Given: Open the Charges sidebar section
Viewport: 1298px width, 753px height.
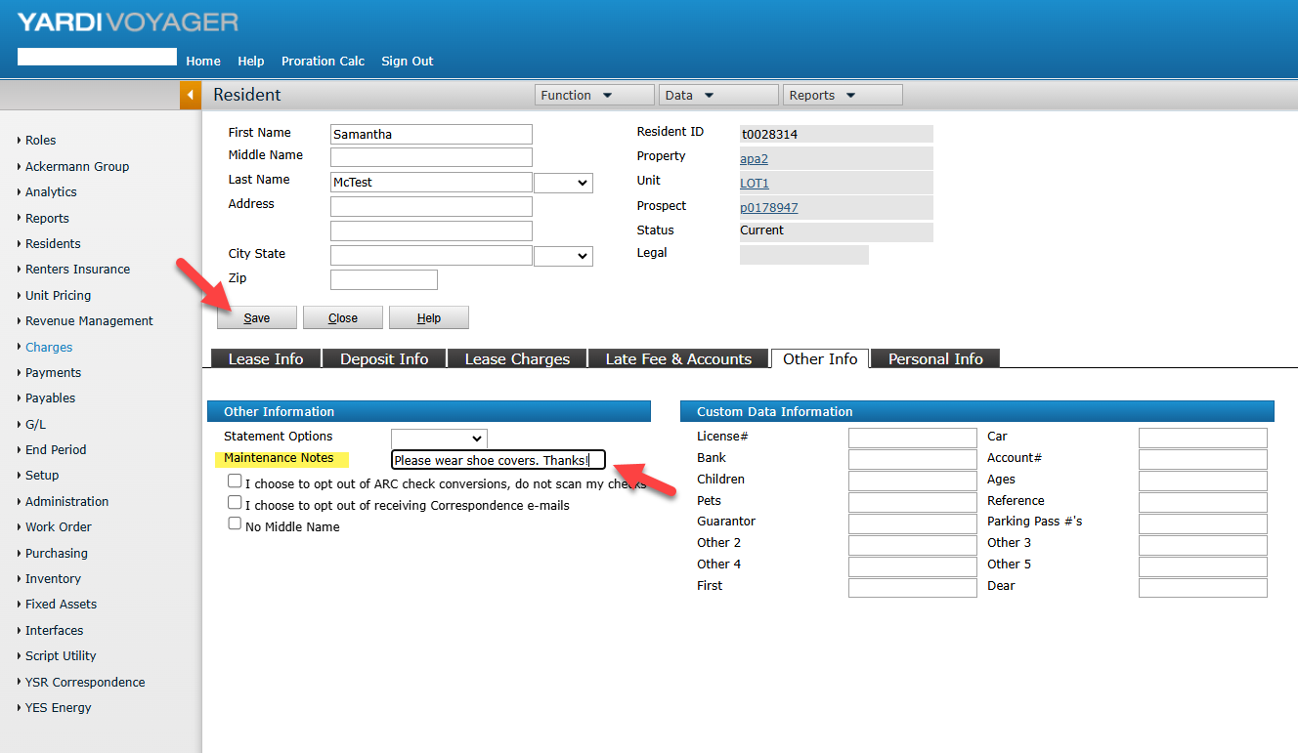Looking at the screenshot, I should click(x=49, y=348).
